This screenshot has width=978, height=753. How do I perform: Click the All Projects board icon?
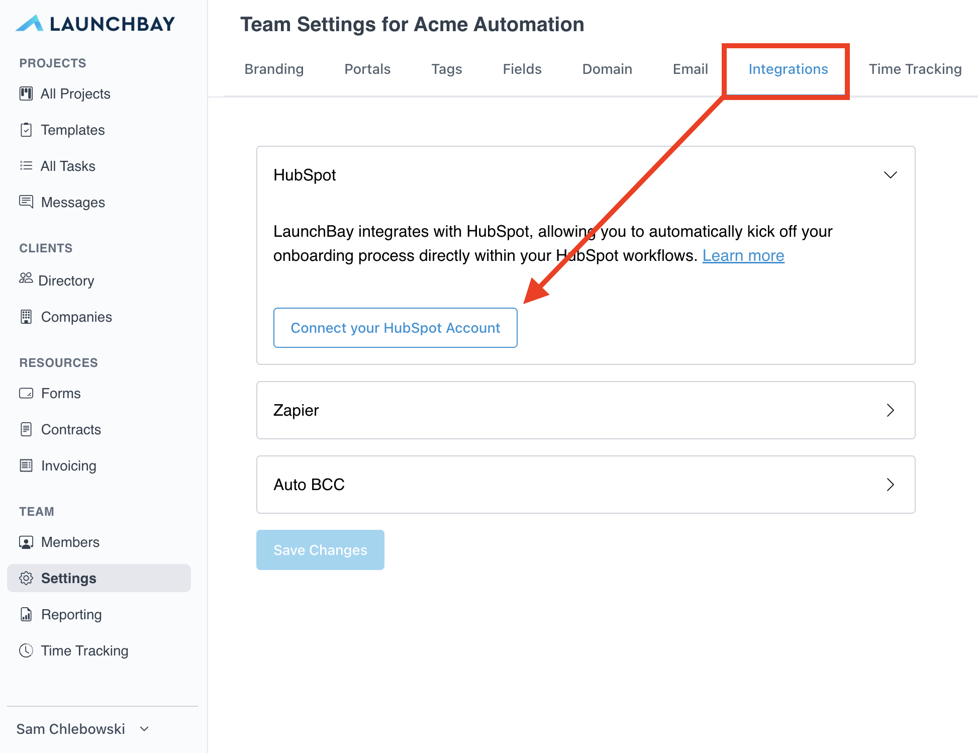click(26, 93)
